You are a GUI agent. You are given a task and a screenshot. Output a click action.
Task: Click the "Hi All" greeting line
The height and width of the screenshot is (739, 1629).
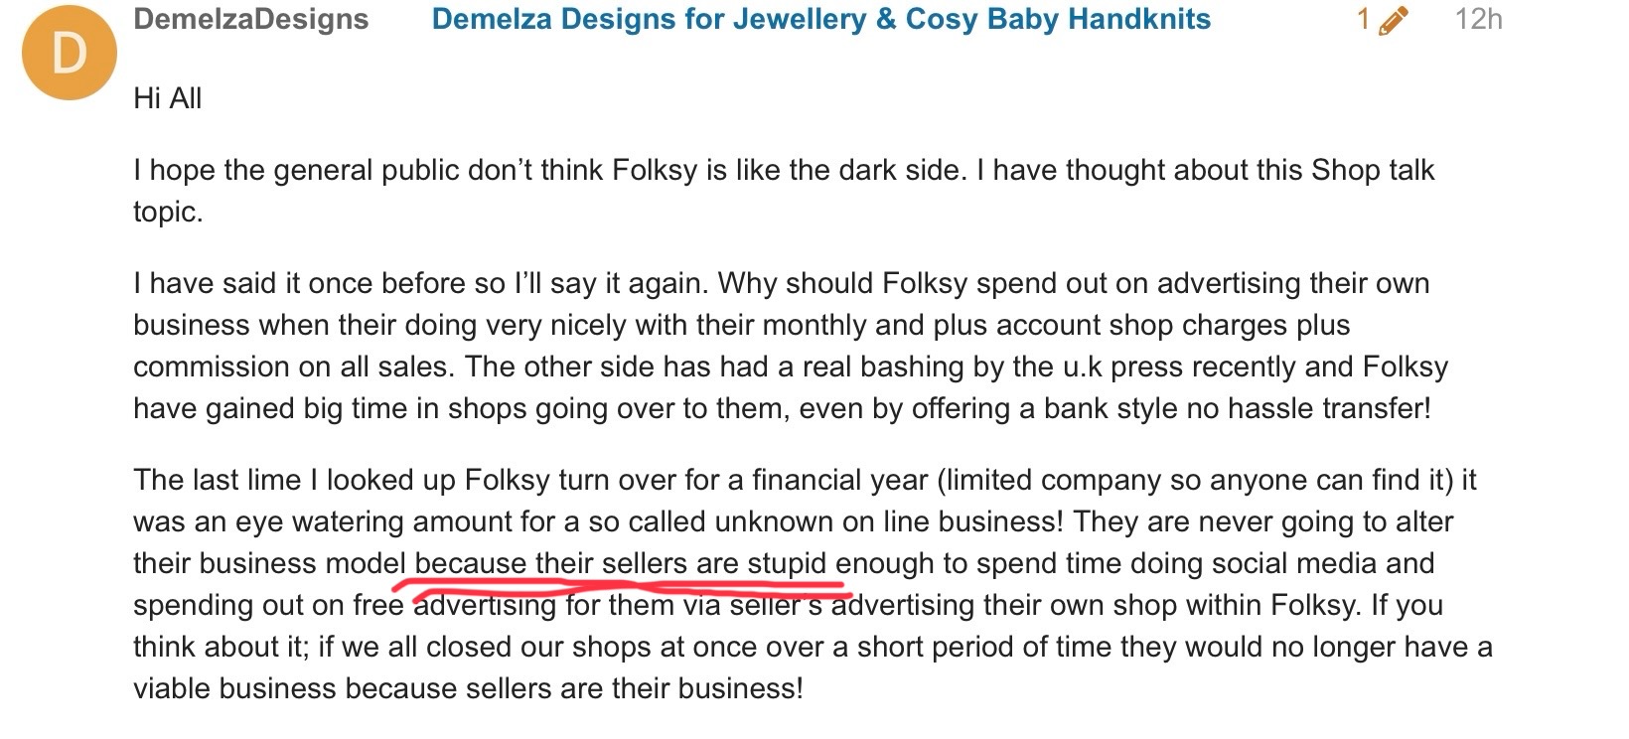[x=168, y=98]
